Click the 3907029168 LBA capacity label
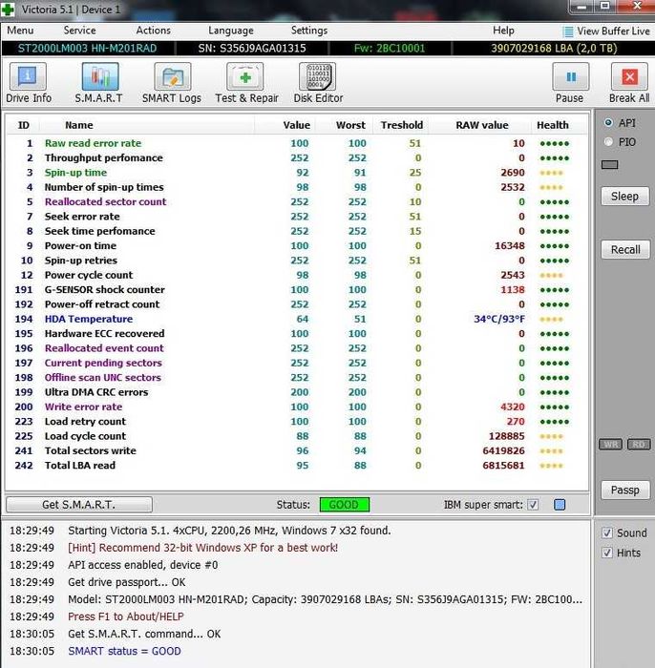The width and height of the screenshot is (655, 668). pos(554,48)
